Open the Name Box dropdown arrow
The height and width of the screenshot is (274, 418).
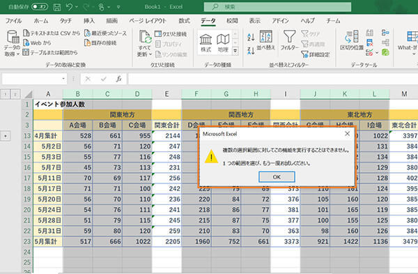click(x=63, y=79)
